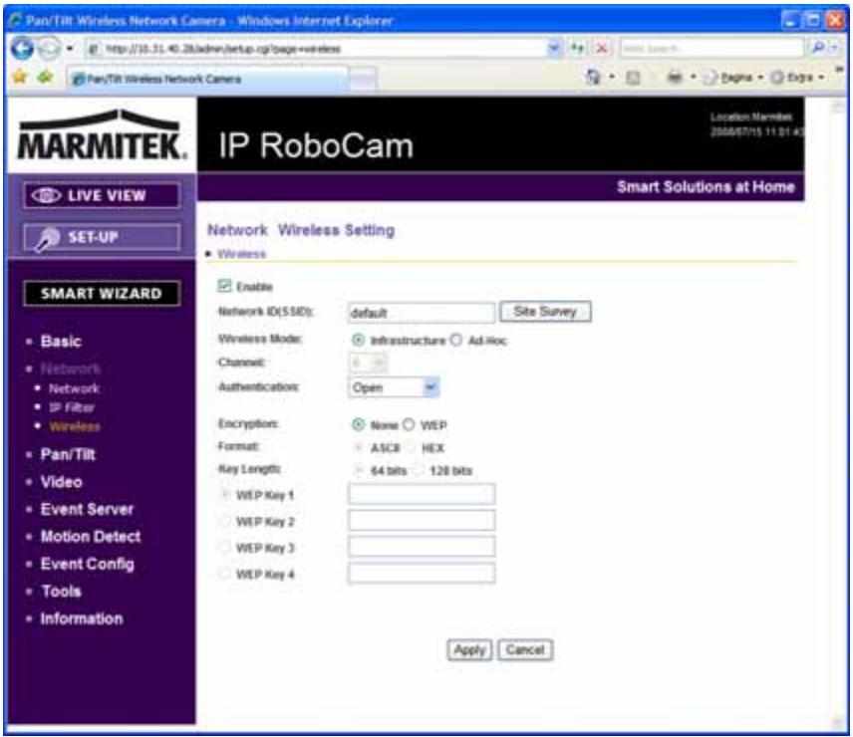Image resolution: width=853 pixels, height=737 pixels.
Task: Click the browser Back arrow button
Action: pos(22,49)
